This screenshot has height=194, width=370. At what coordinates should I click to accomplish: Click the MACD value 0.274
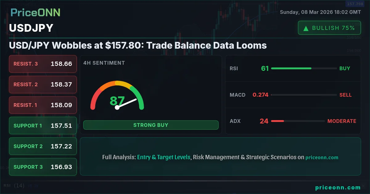[x=261, y=95]
